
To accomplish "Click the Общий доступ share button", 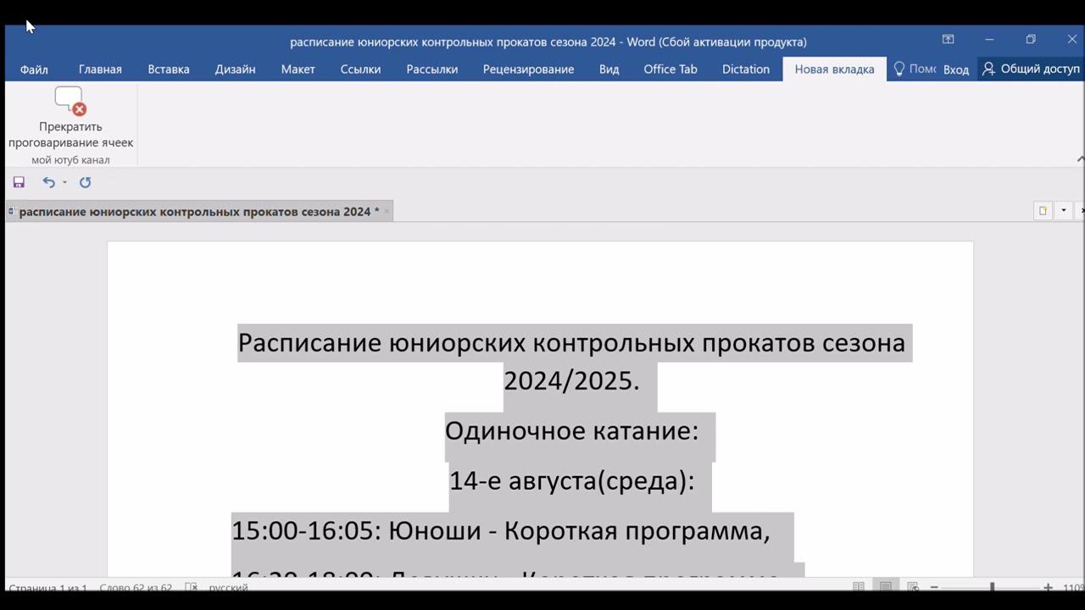I will click(x=1031, y=69).
